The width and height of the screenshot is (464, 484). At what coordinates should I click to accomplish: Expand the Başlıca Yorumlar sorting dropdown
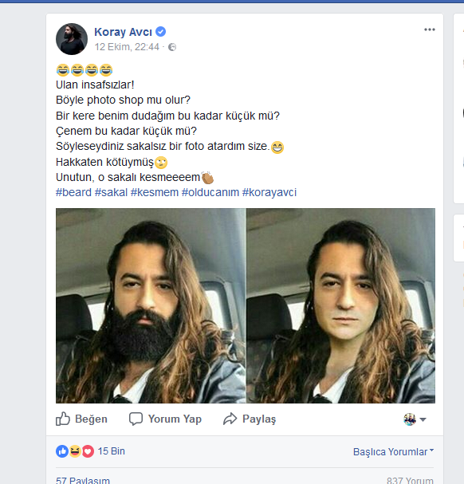coord(393,451)
